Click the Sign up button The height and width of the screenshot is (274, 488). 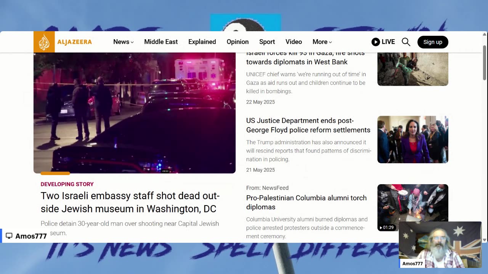433,42
